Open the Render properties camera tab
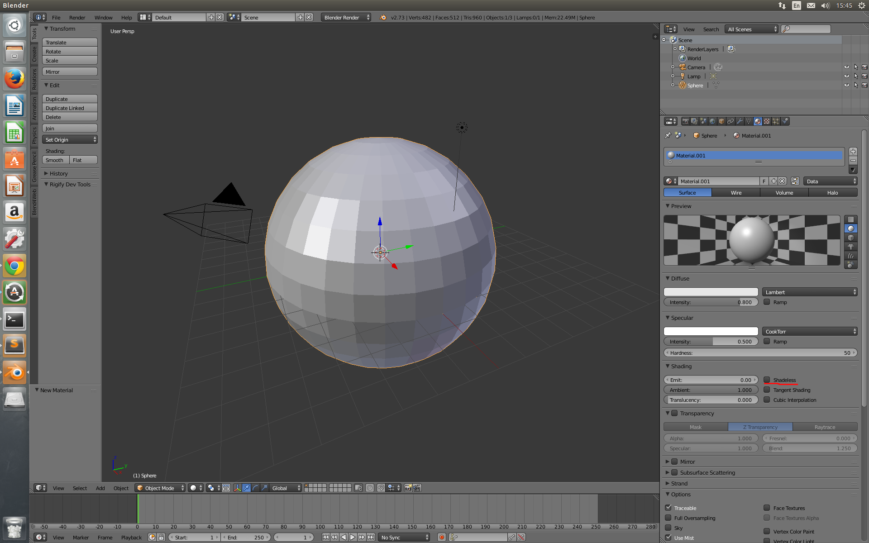869x543 pixels. [685, 121]
